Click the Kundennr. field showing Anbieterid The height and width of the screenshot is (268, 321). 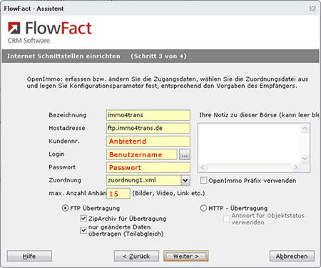148,142
